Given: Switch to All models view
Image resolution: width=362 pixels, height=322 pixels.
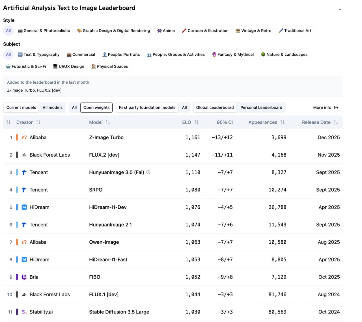Looking at the screenshot, I should [x=52, y=107].
